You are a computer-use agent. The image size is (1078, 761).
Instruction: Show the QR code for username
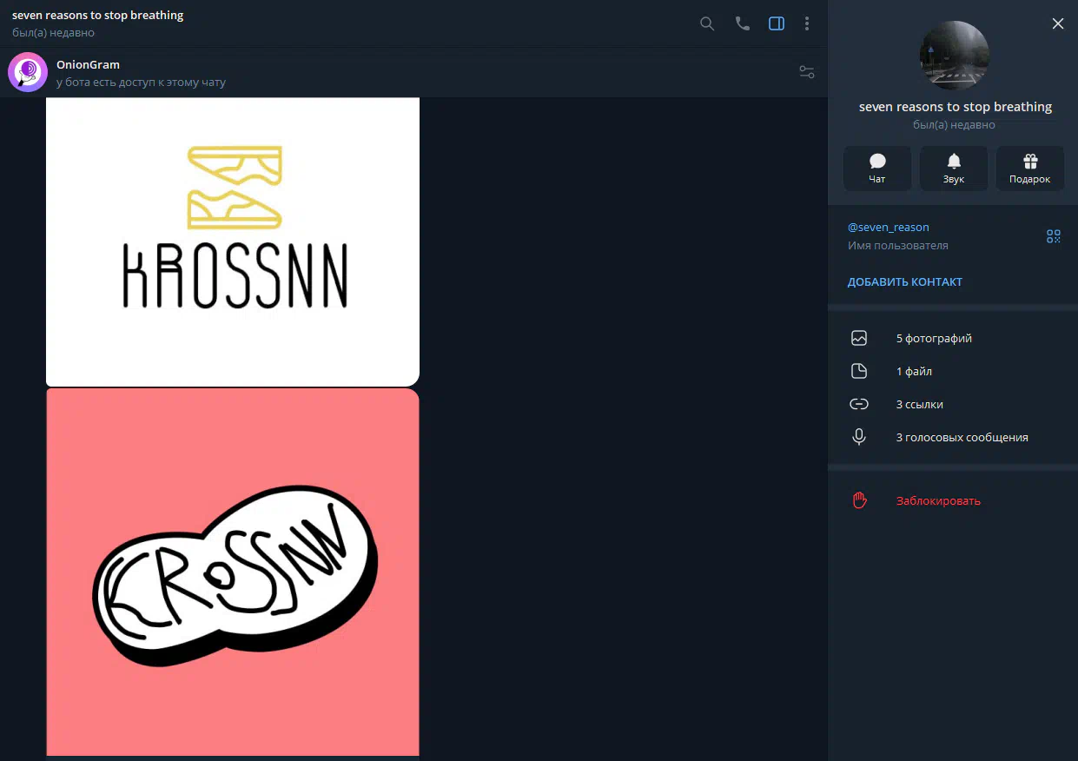click(1053, 236)
